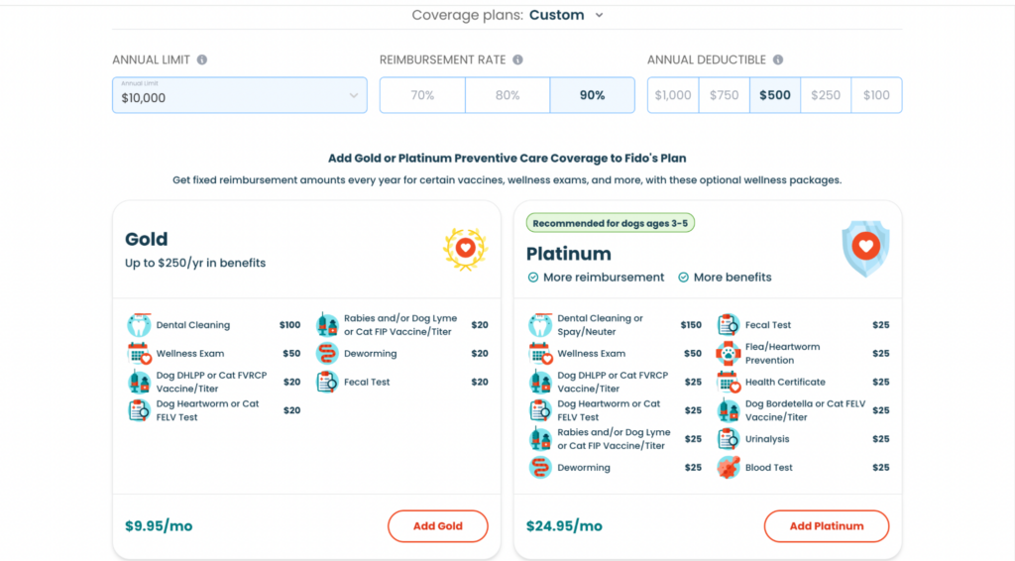Click the Reimbursement Rate info icon
This screenshot has height=561, width=1015.
point(518,59)
